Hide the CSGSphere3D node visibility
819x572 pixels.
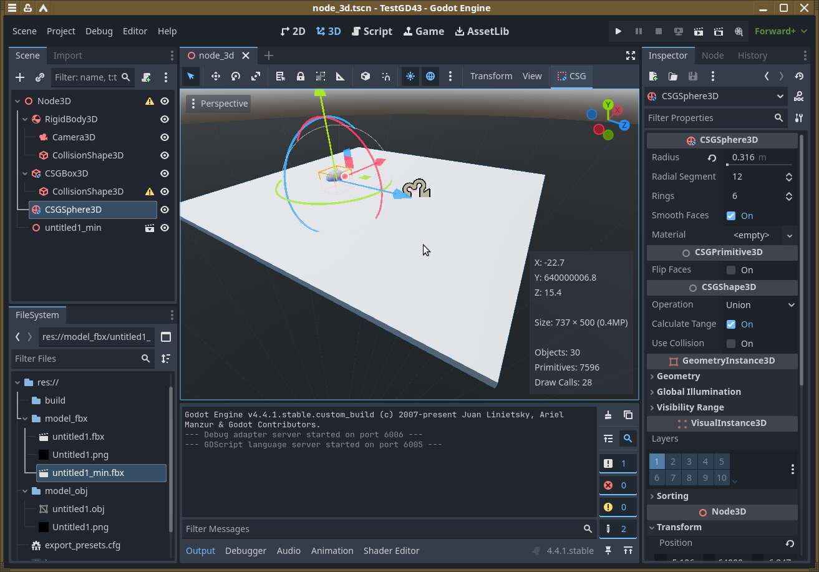[x=165, y=210]
